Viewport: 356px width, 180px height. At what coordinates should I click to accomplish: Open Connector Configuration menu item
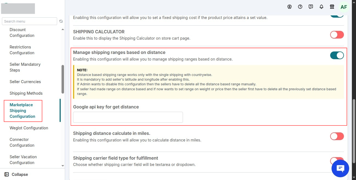click(22, 142)
